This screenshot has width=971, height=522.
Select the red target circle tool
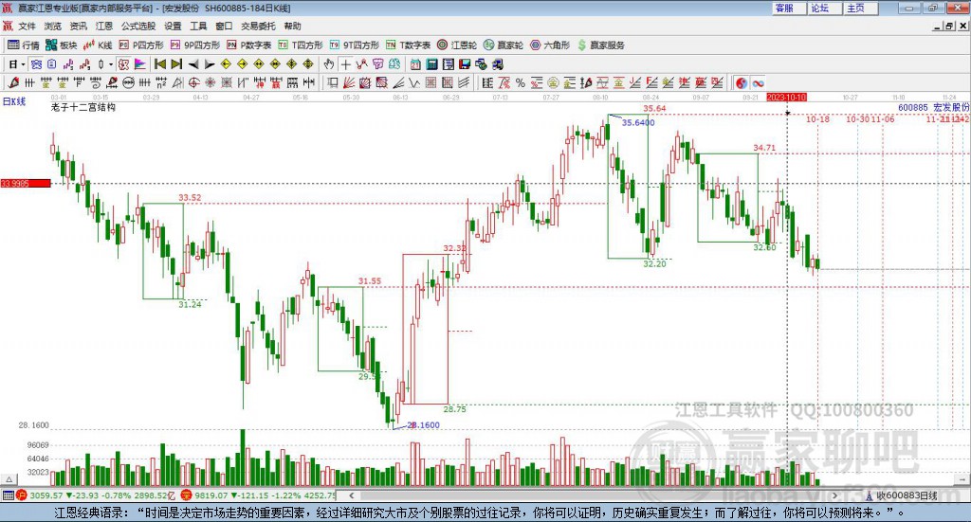[193, 82]
